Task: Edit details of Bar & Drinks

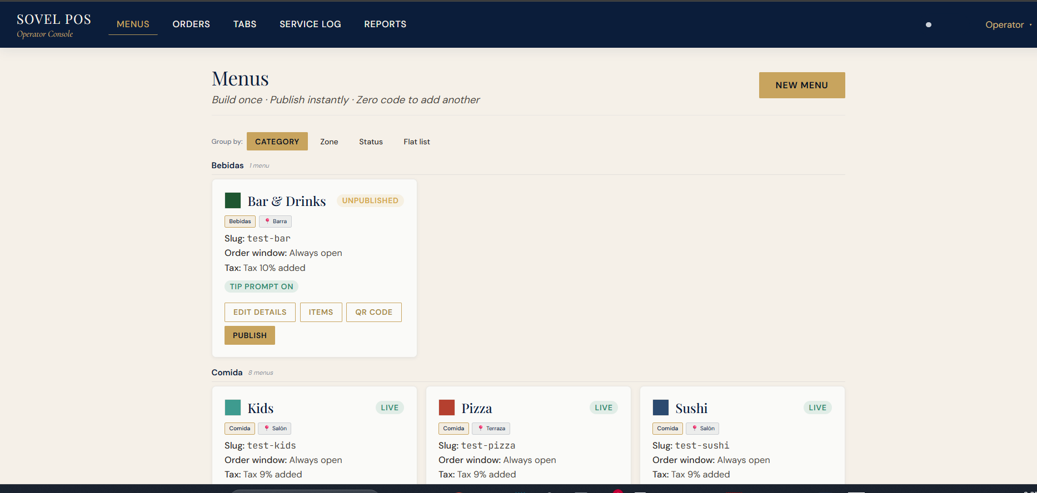Action: click(260, 312)
